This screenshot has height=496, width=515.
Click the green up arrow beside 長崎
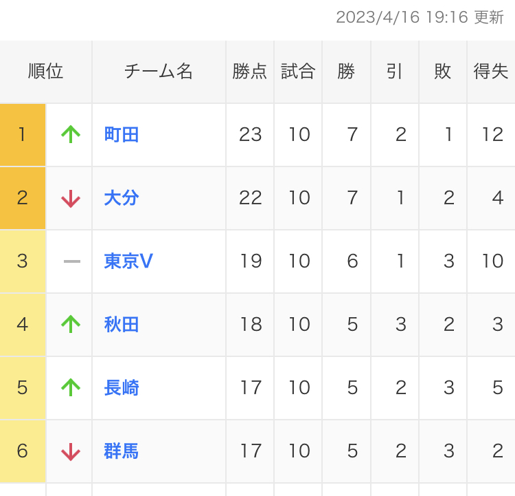(x=70, y=387)
